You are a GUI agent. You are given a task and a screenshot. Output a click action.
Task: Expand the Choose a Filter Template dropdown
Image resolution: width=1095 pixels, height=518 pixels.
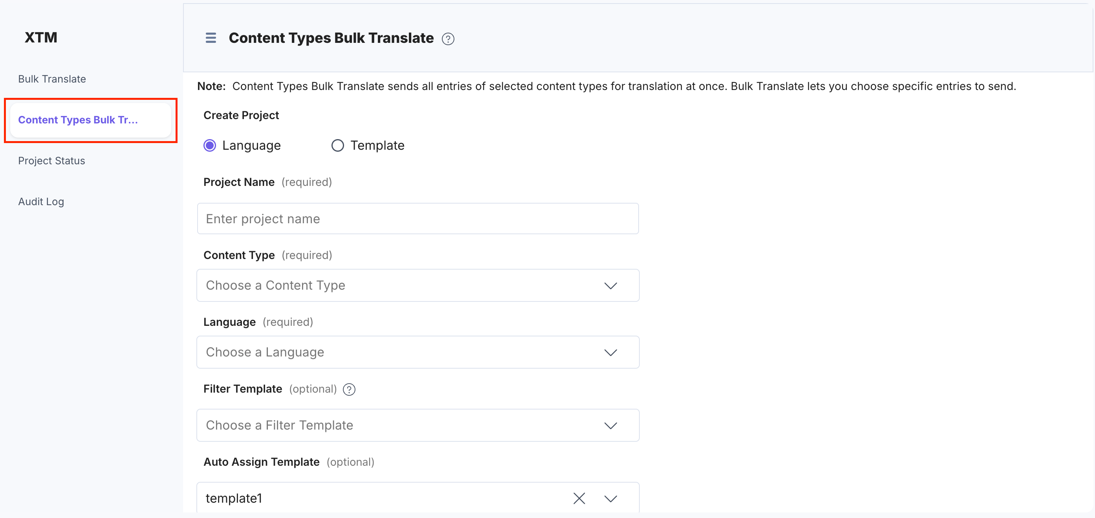[x=611, y=425]
